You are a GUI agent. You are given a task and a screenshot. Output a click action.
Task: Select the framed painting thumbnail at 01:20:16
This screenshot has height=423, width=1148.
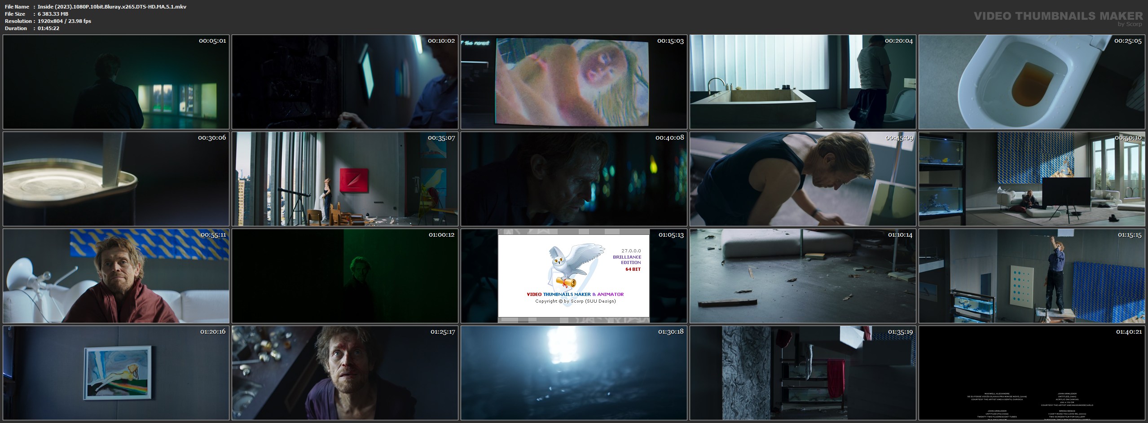(x=116, y=373)
